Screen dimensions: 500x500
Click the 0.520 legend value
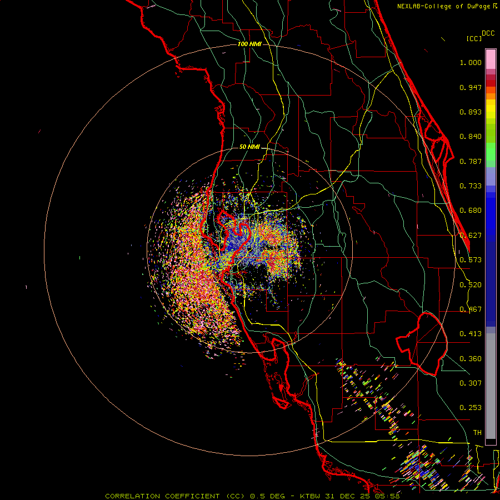tap(471, 285)
